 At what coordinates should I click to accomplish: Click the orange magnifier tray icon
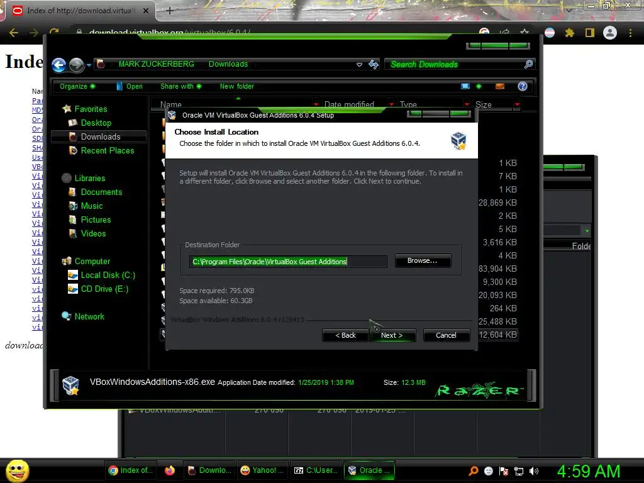[x=473, y=470]
